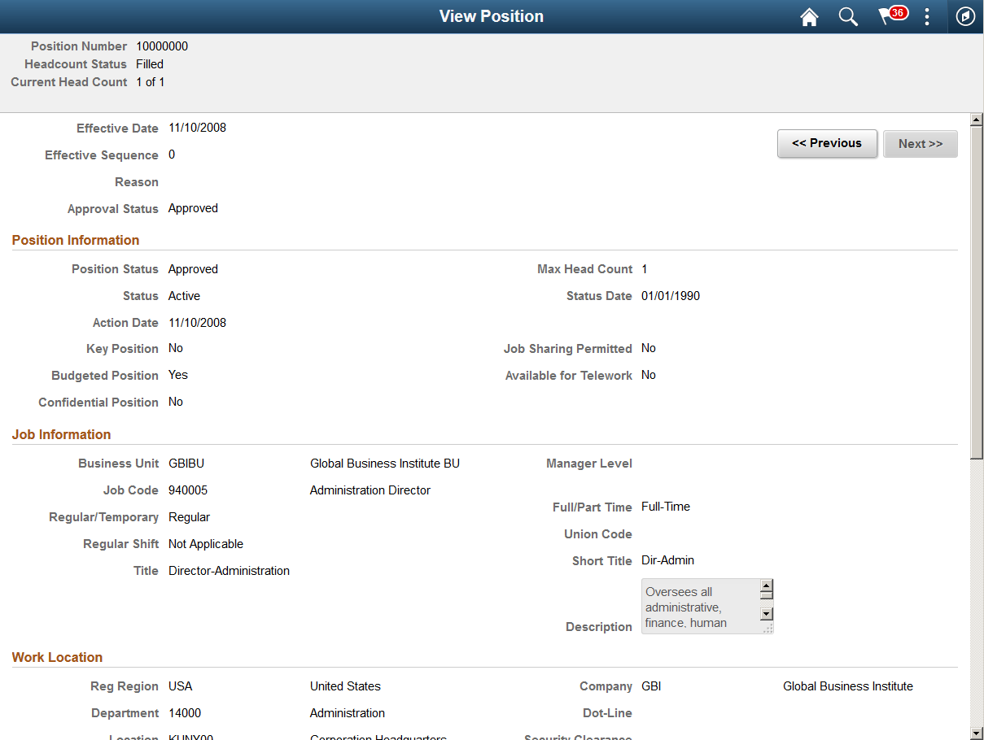Open the Actions three-dot menu
984x740 pixels.
[927, 17]
